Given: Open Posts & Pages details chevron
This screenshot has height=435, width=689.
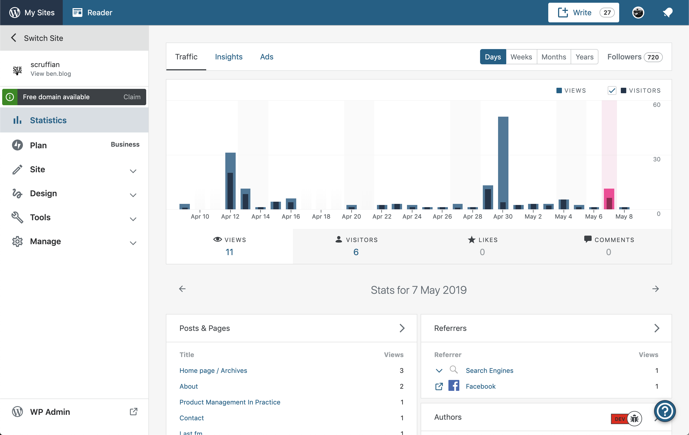Looking at the screenshot, I should point(402,328).
